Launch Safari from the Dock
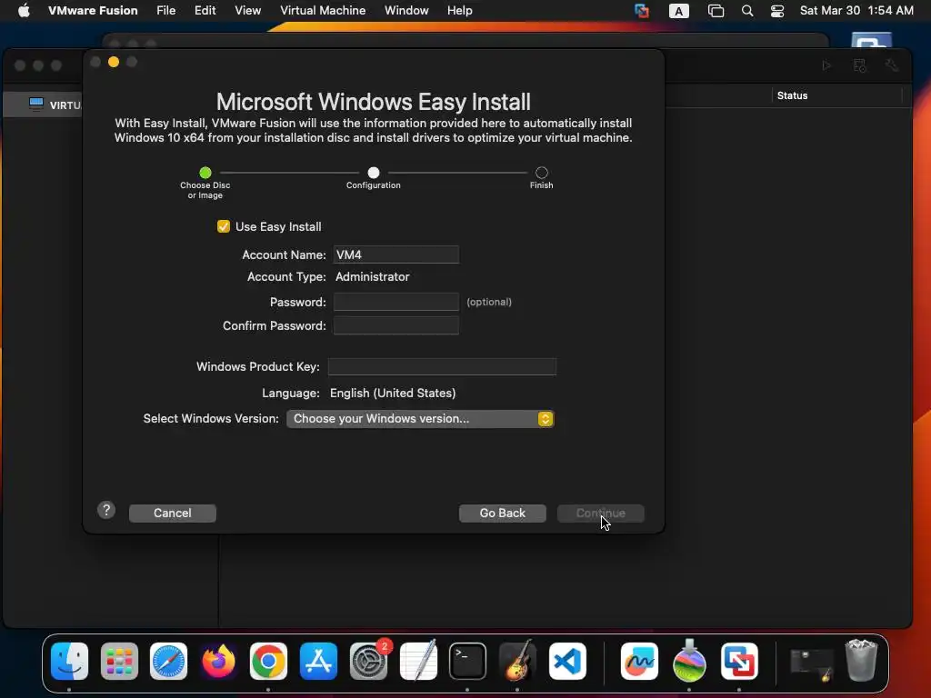Image resolution: width=931 pixels, height=698 pixels. tap(168, 661)
